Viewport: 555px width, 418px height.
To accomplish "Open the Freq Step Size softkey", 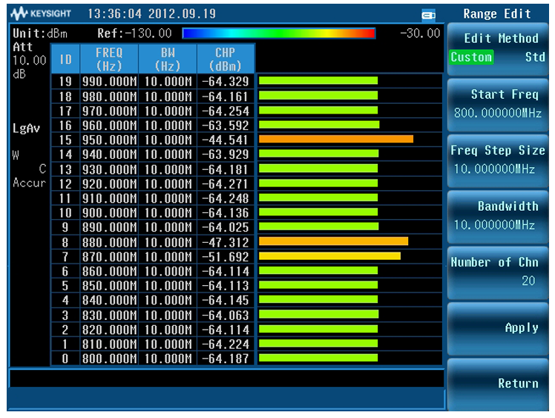I will 498,160.
